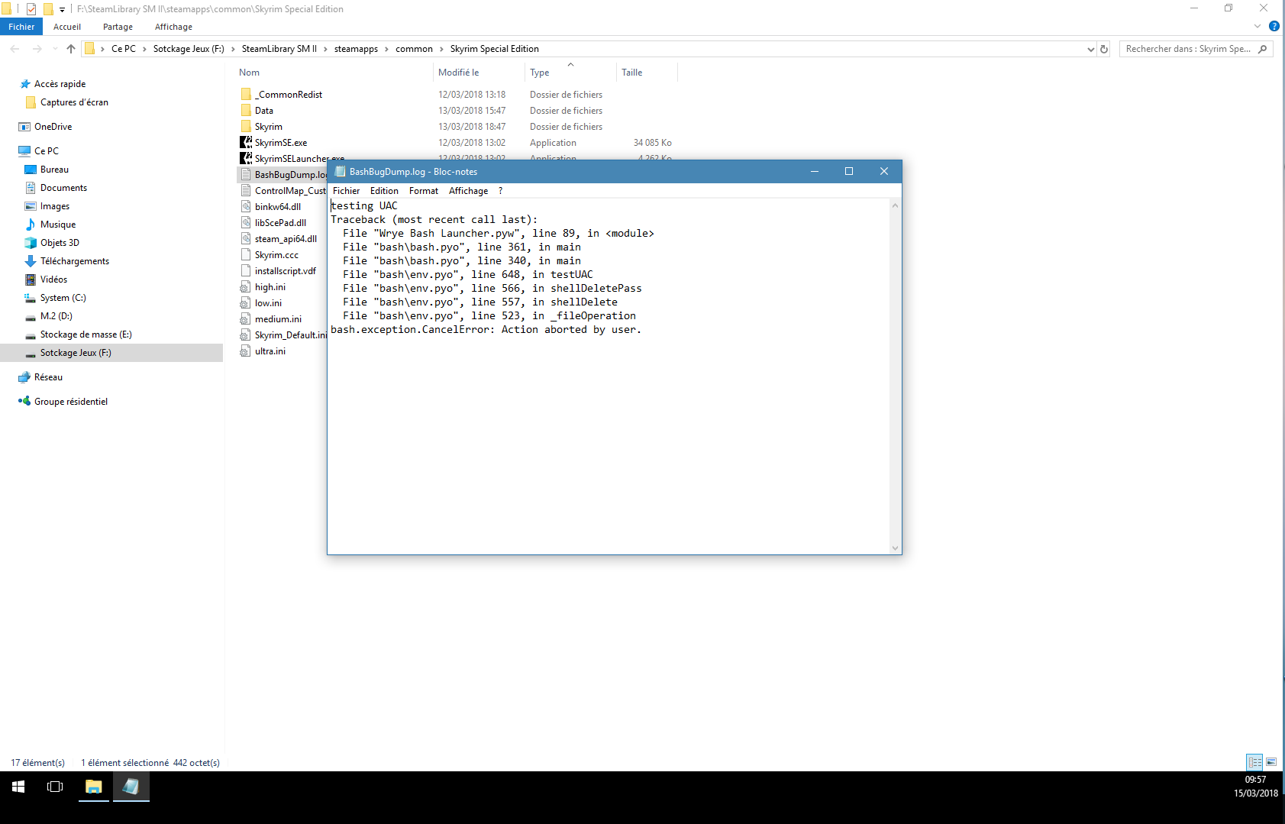Click the Up one level arrow icon
This screenshot has height=824, width=1285.
pyautogui.click(x=71, y=49)
